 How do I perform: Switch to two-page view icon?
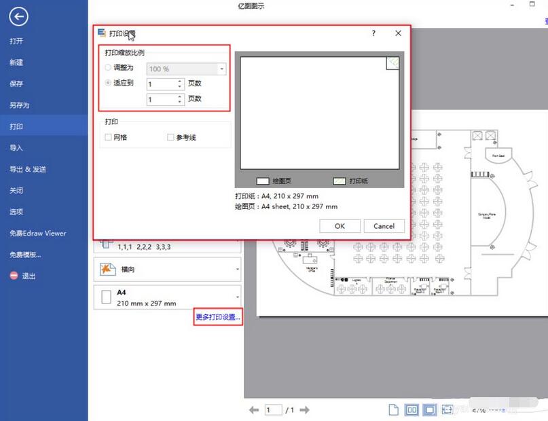pyautogui.click(x=412, y=410)
